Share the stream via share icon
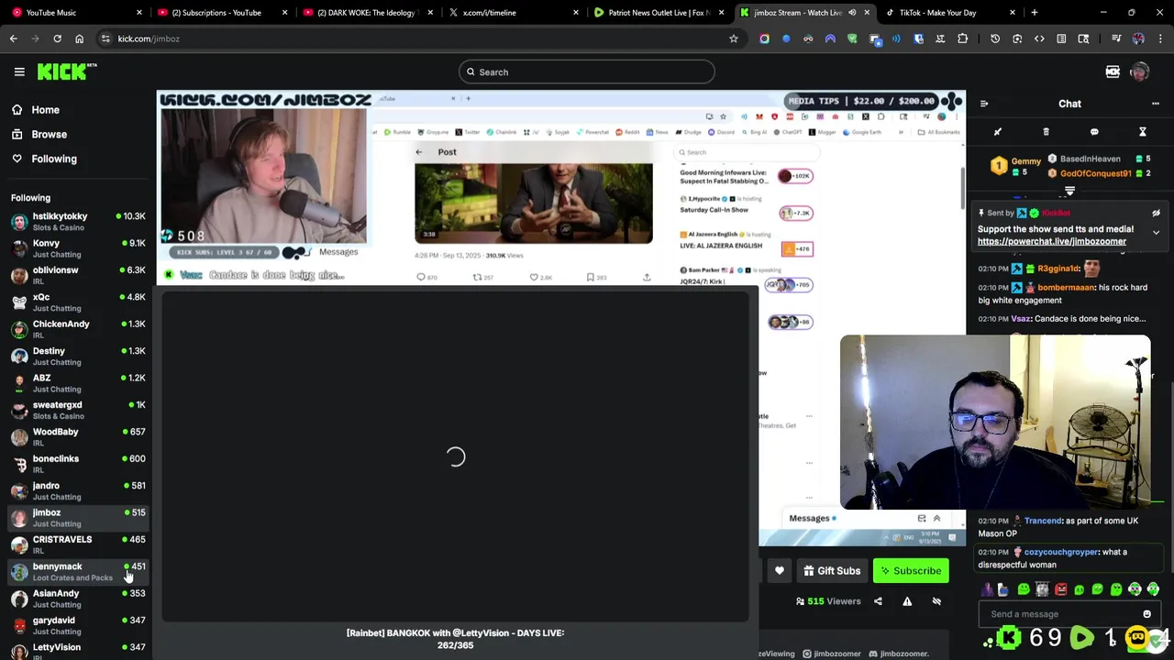1174x660 pixels. pyautogui.click(x=878, y=601)
